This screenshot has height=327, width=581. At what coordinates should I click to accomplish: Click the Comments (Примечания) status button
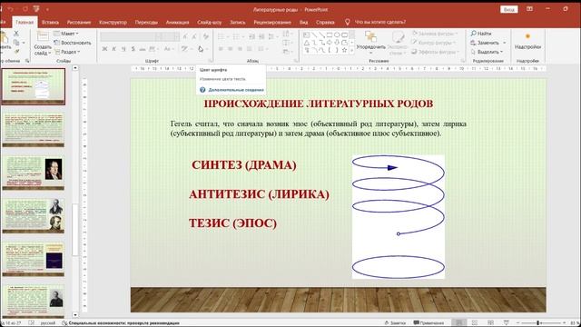[x=428, y=323]
